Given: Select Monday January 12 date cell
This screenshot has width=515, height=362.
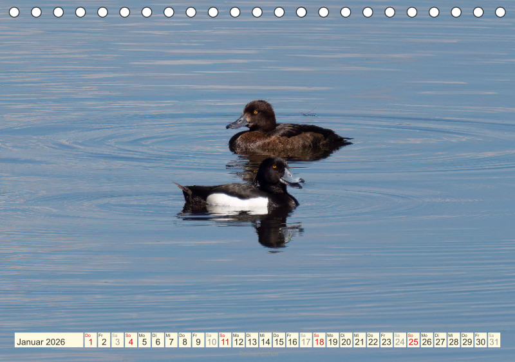Looking at the screenshot, I should coord(238,340).
